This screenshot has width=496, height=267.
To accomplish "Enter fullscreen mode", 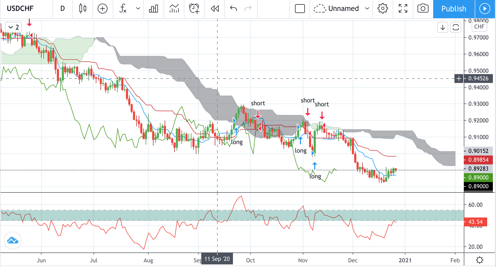I will [x=403, y=9].
